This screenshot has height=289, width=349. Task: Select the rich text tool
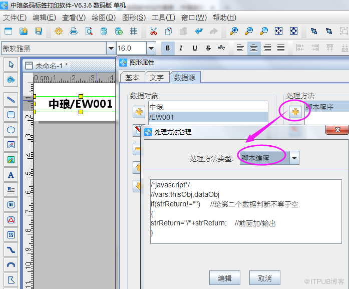pyautogui.click(x=11, y=190)
